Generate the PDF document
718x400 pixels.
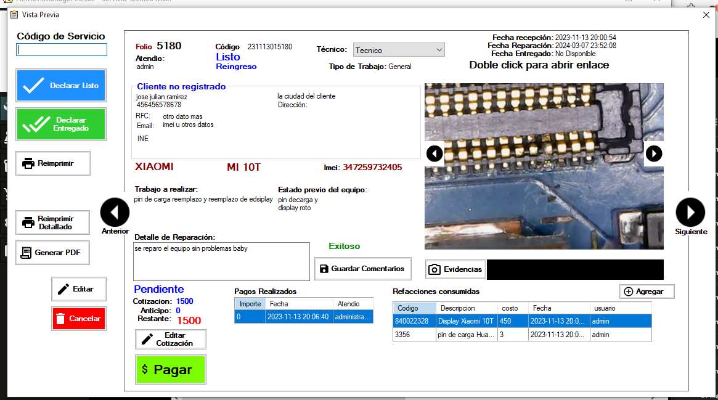click(52, 253)
